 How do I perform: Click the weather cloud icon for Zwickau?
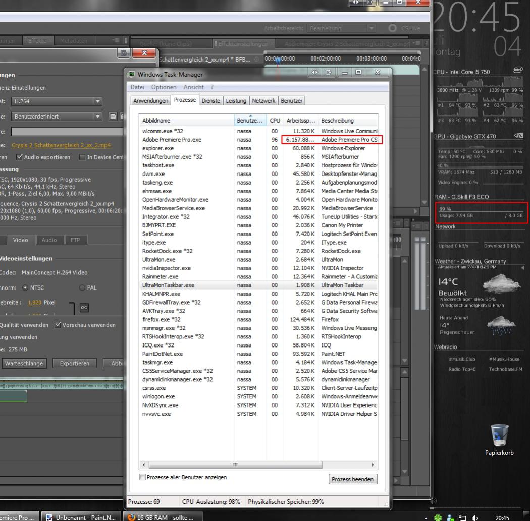(x=501, y=283)
